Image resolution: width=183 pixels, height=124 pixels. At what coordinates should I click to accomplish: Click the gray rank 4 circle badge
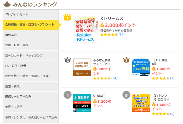click(67, 95)
